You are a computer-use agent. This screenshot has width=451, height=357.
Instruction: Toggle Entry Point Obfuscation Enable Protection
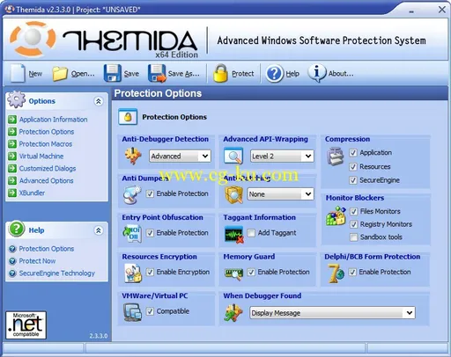click(x=150, y=233)
